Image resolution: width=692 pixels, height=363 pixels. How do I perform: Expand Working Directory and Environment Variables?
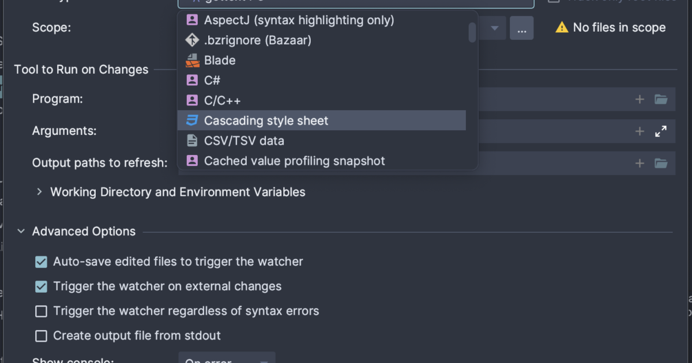[x=39, y=192]
